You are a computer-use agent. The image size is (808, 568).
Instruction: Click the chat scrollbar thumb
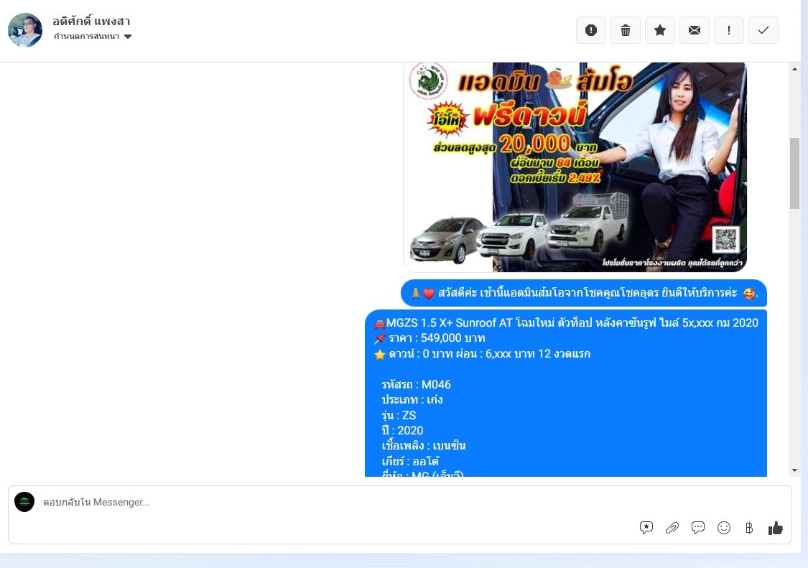click(794, 173)
